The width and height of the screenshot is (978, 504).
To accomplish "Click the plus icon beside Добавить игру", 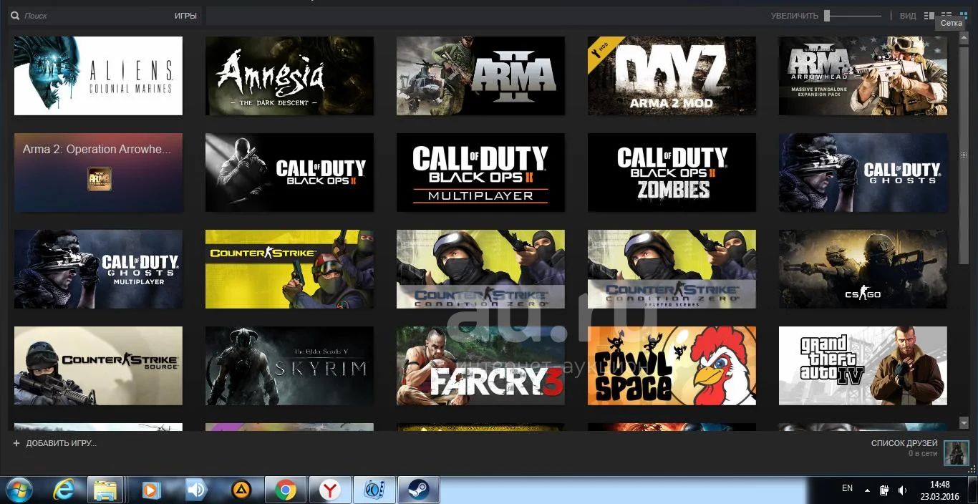I will [16, 443].
